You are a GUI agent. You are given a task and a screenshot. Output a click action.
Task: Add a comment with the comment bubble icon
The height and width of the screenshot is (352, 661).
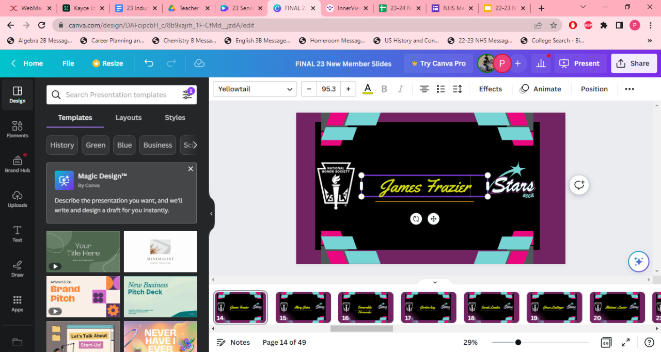point(579,185)
